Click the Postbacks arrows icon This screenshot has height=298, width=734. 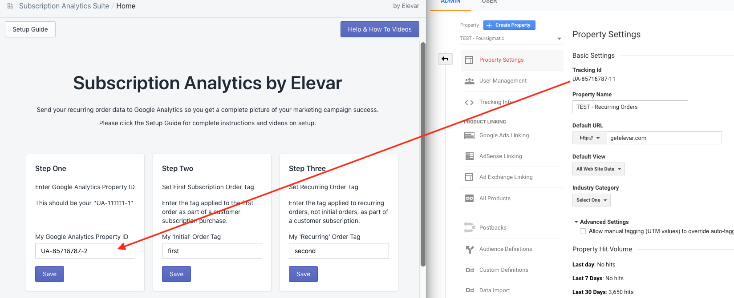[x=469, y=227]
